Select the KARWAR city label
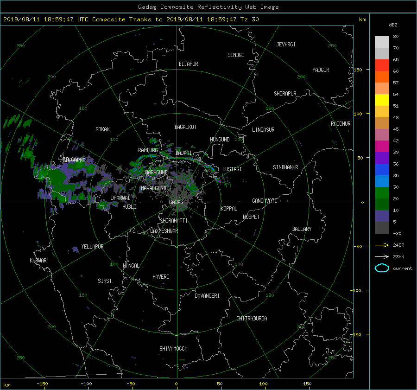This screenshot has width=417, height=390. [x=38, y=261]
